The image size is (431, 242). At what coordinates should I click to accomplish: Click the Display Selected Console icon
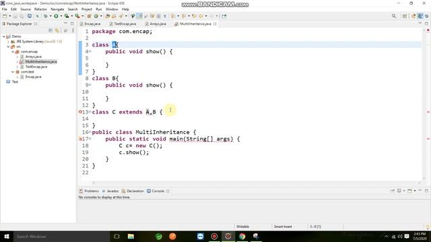(399, 191)
